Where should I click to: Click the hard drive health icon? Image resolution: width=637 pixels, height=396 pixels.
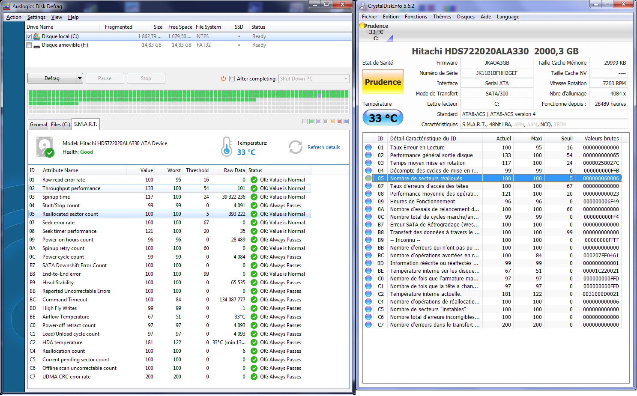[x=45, y=147]
